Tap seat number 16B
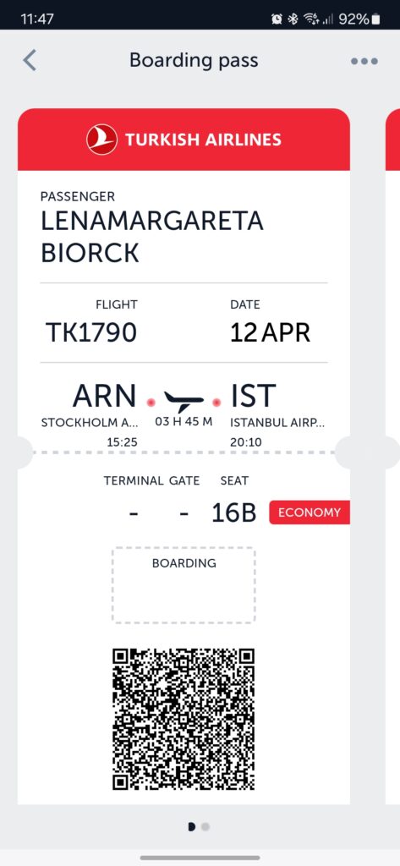The width and height of the screenshot is (400, 866). [x=234, y=512]
